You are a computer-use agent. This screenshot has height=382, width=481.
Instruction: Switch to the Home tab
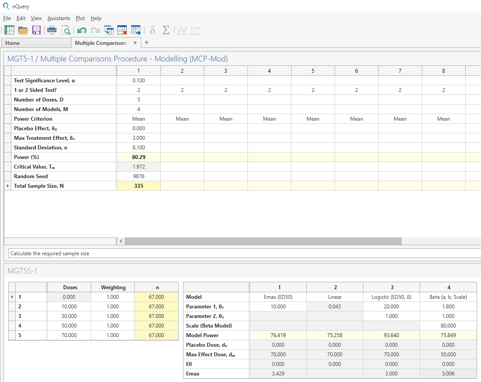tap(13, 43)
